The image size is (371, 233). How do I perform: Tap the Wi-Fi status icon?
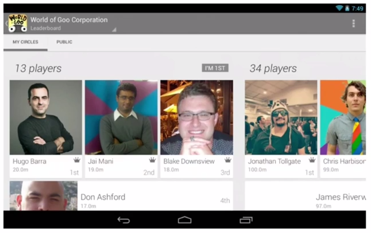click(339, 8)
